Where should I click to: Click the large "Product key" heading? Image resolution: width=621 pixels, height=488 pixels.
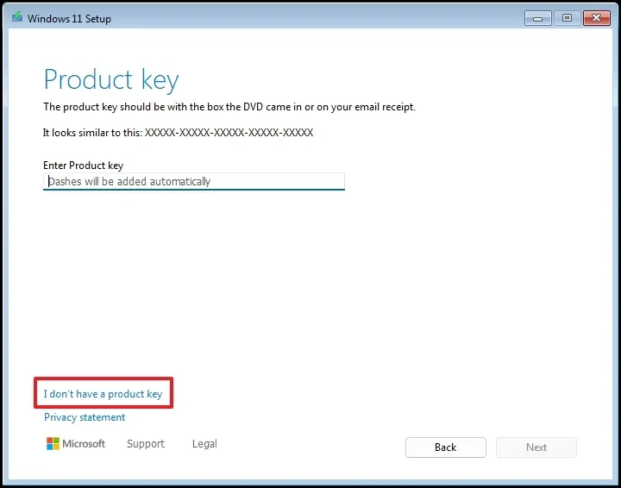click(x=111, y=80)
